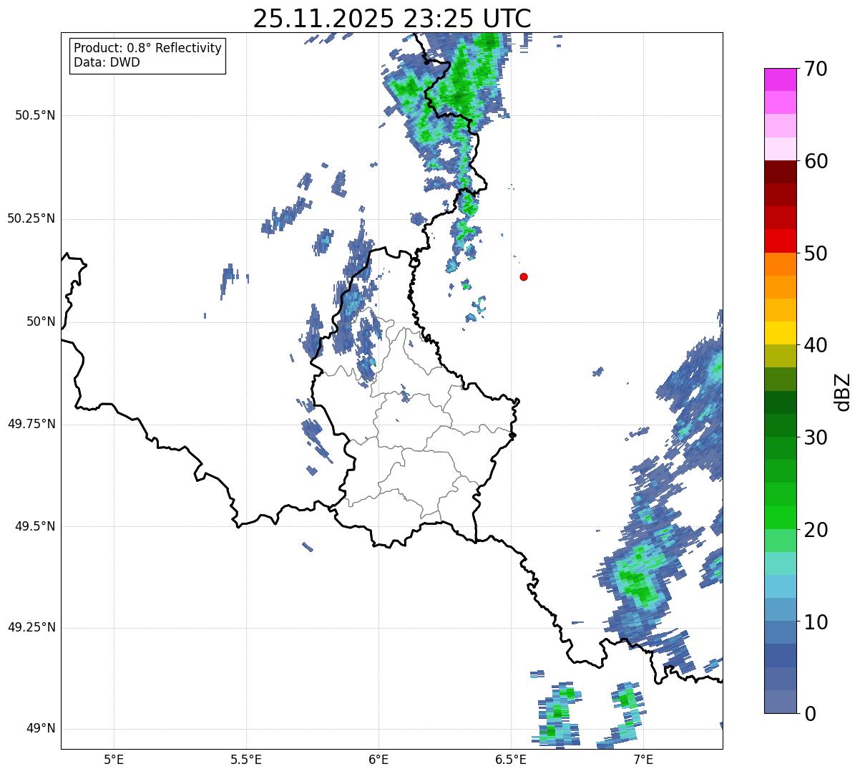The width and height of the screenshot is (860, 774).
Task: Click the title text 25.11.2025 23:25 UTC
Action: [x=392, y=18]
